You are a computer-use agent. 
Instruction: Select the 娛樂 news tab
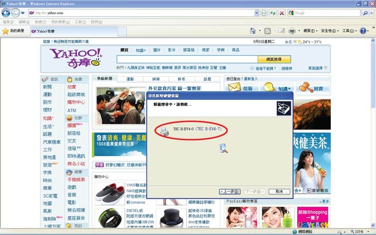(156, 79)
